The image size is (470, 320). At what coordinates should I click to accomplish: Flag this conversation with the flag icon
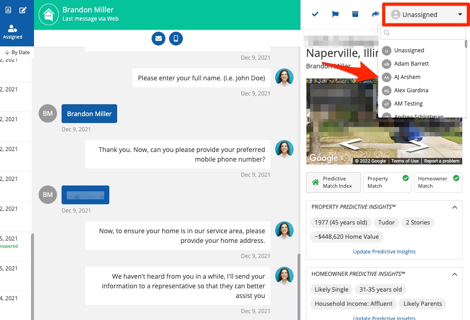pos(335,14)
